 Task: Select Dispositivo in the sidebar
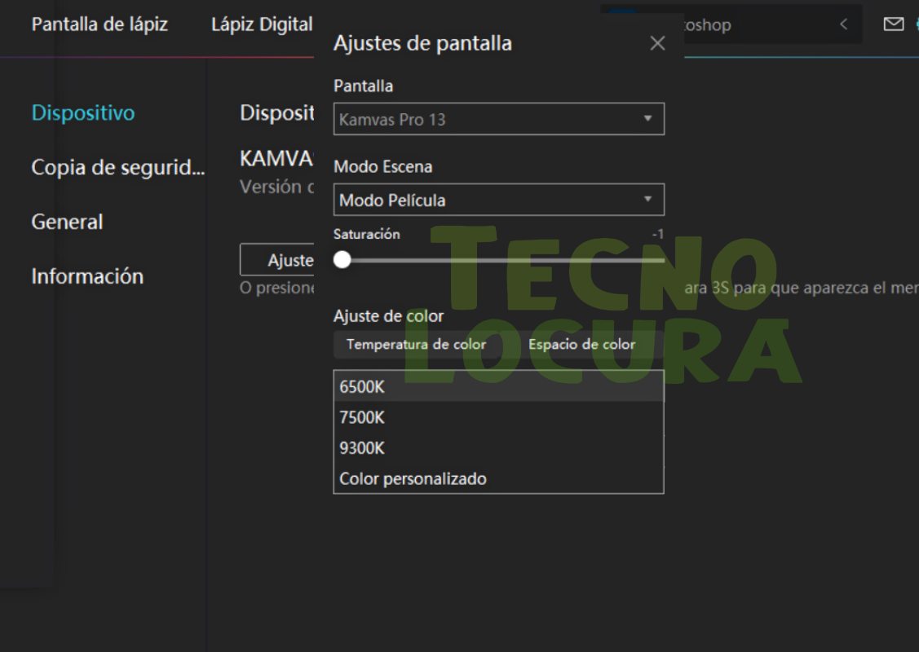click(83, 112)
